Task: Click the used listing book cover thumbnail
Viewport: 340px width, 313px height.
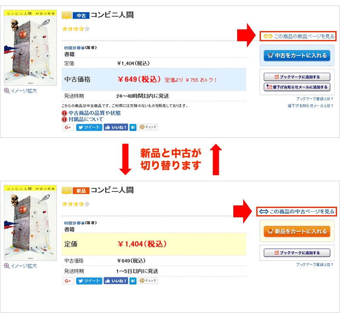Action: (x=30, y=48)
